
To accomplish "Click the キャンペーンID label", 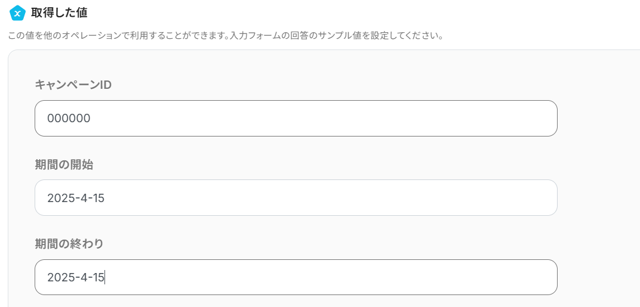I will pos(73,85).
